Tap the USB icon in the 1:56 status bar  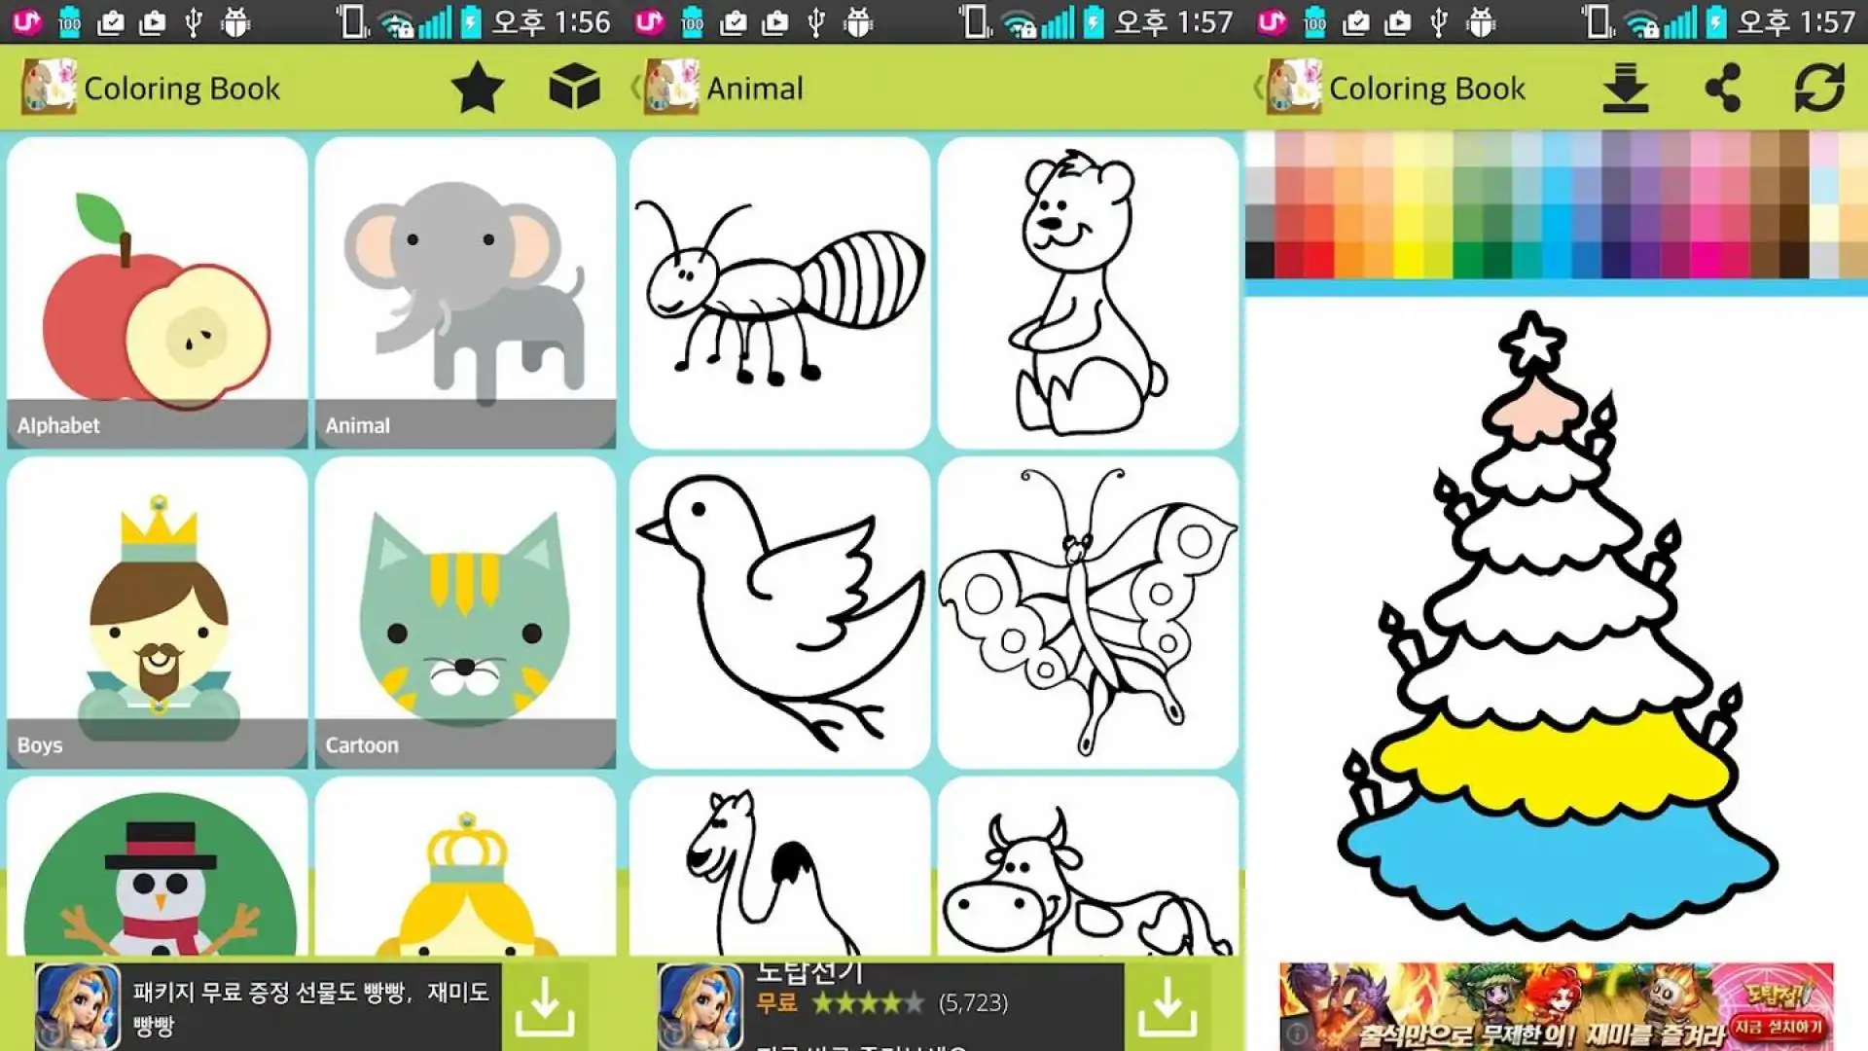194,22
